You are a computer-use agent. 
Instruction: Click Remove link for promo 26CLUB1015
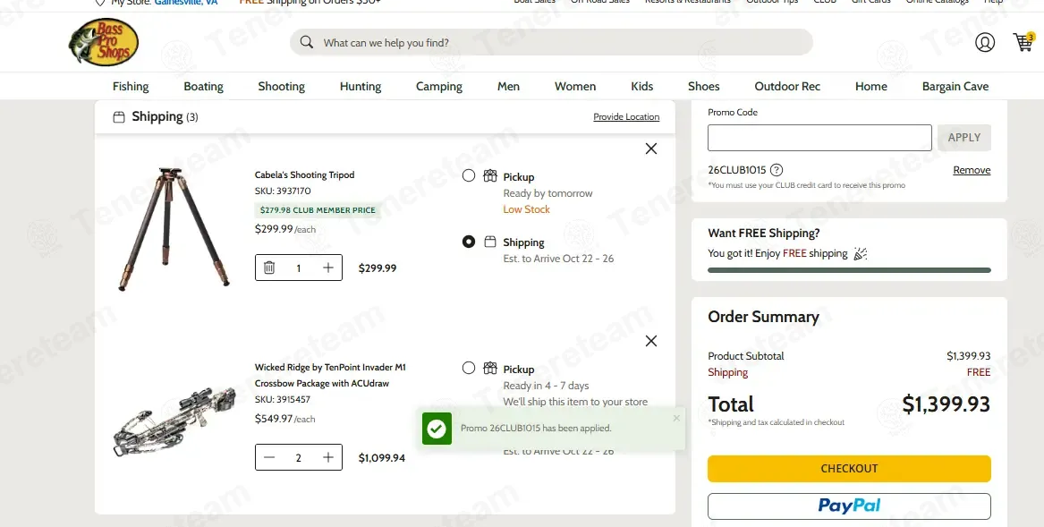972,170
